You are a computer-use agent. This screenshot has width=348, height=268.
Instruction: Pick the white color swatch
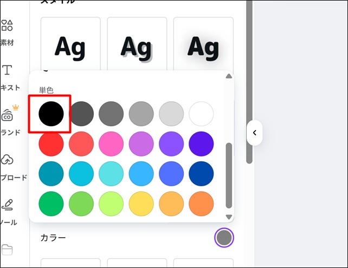tap(201, 114)
